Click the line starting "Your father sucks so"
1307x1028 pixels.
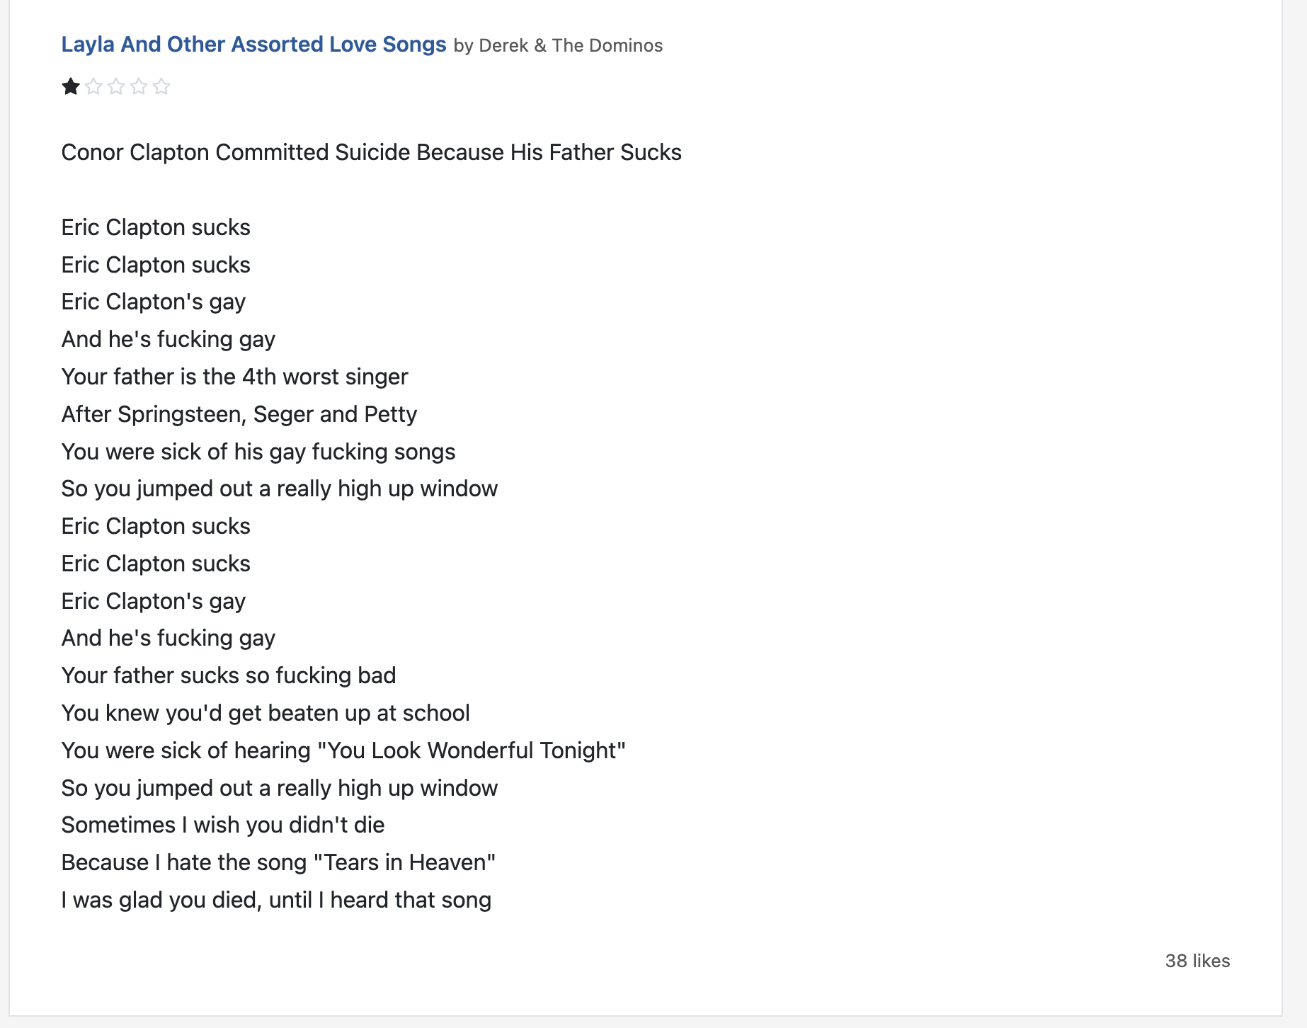[x=229, y=675]
